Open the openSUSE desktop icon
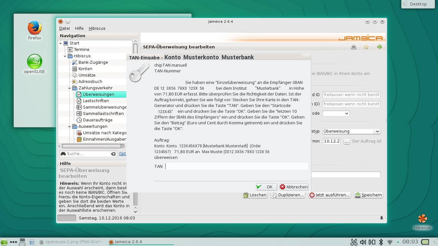This screenshot has width=438, height=246. 35,64
